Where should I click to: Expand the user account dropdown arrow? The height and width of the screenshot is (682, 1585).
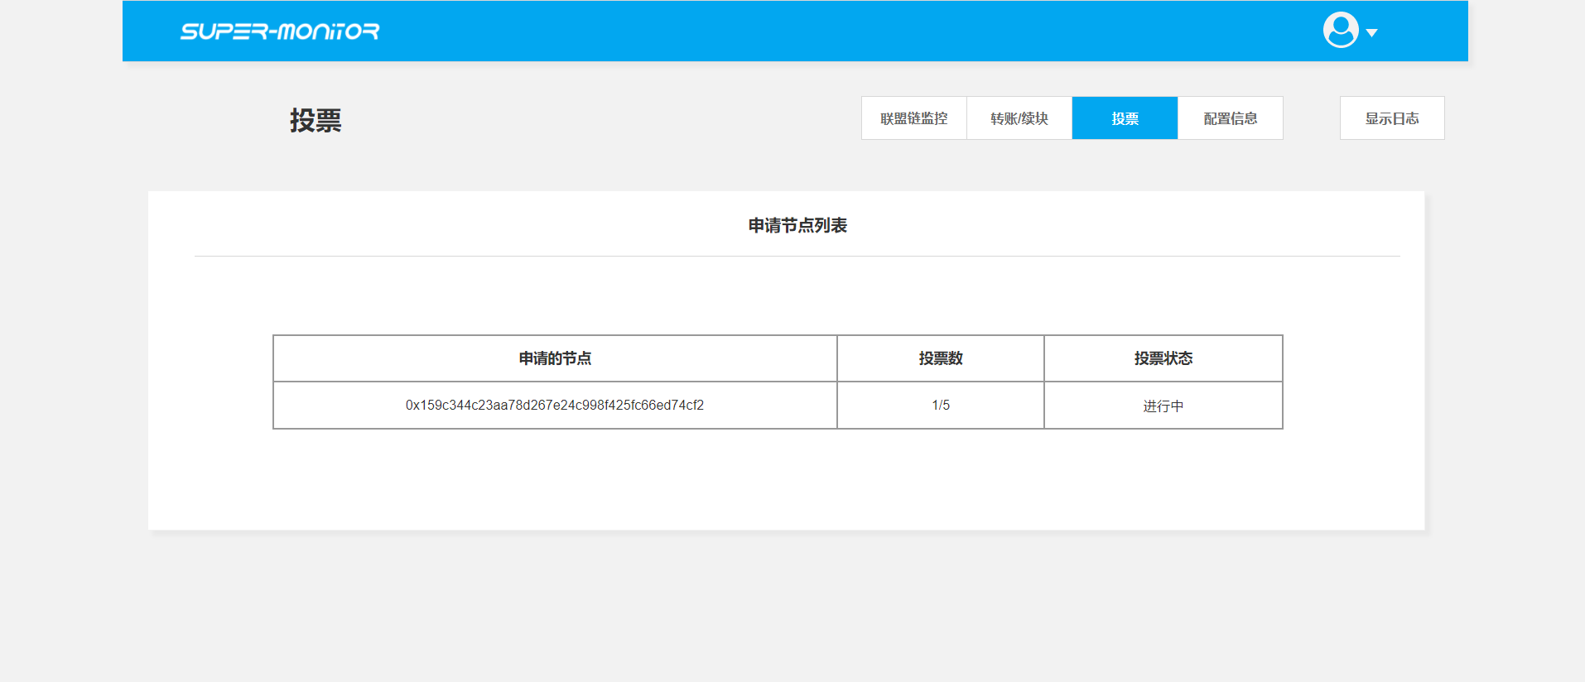(1371, 33)
